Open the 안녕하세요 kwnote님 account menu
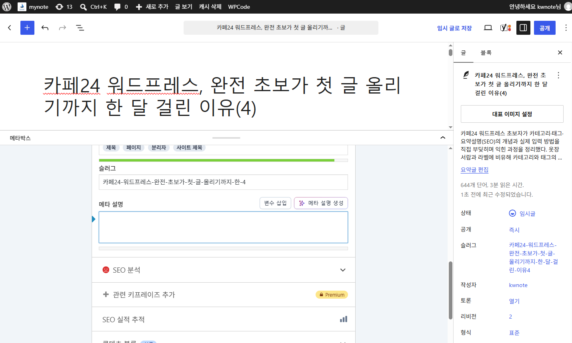Image resolution: width=572 pixels, height=343 pixels. coord(540,7)
